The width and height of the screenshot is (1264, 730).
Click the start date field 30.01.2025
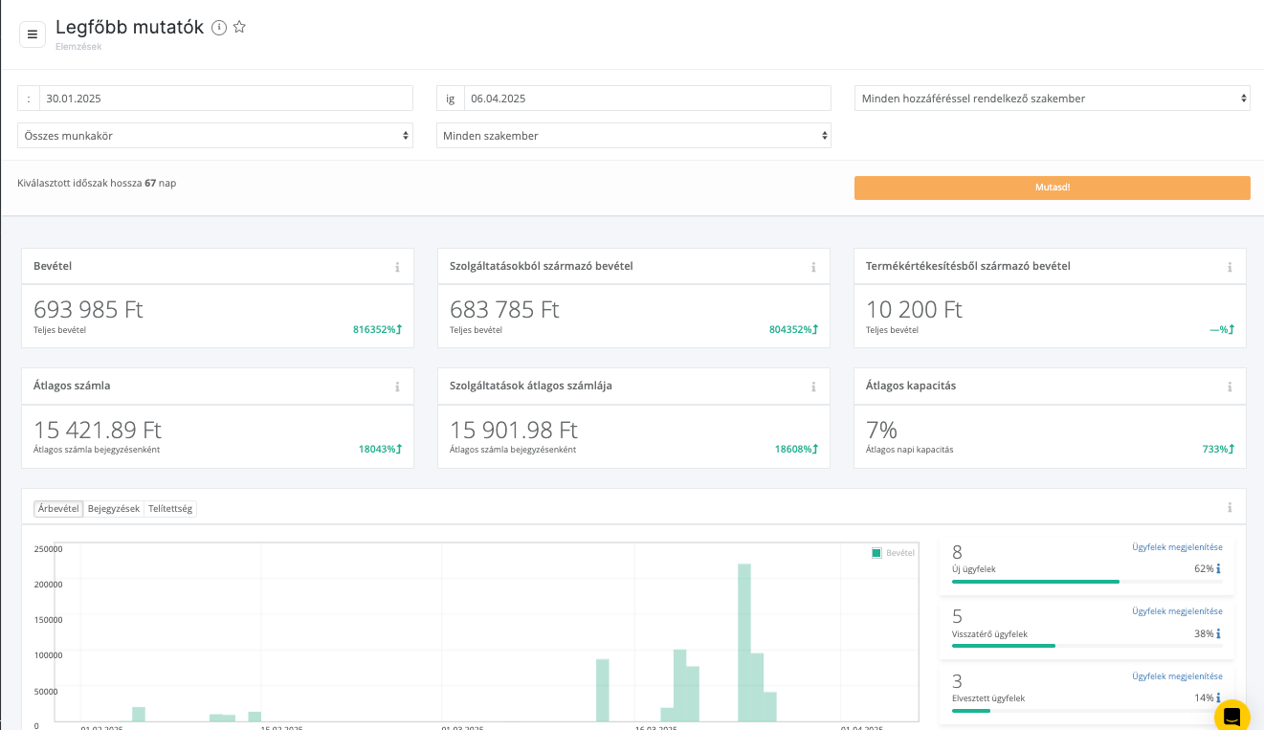click(x=226, y=99)
